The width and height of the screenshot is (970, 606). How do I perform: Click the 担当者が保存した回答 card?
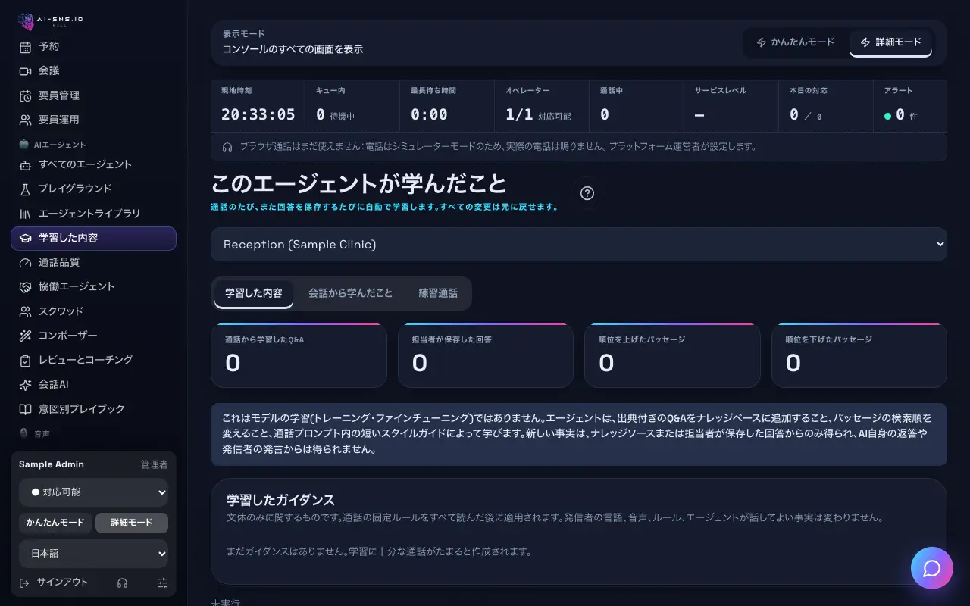[486, 355]
